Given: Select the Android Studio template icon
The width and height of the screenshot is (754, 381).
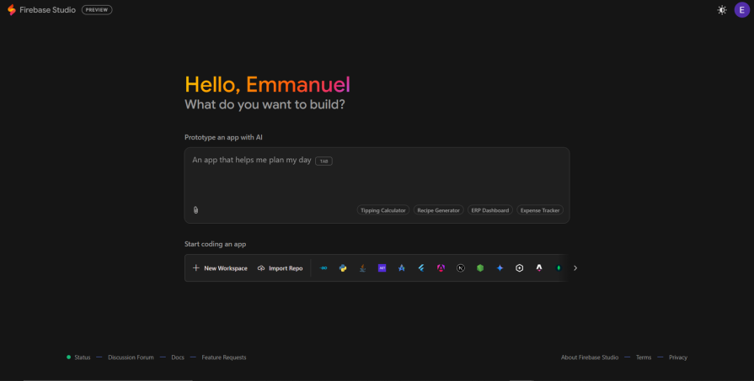Looking at the screenshot, I should tap(402, 268).
